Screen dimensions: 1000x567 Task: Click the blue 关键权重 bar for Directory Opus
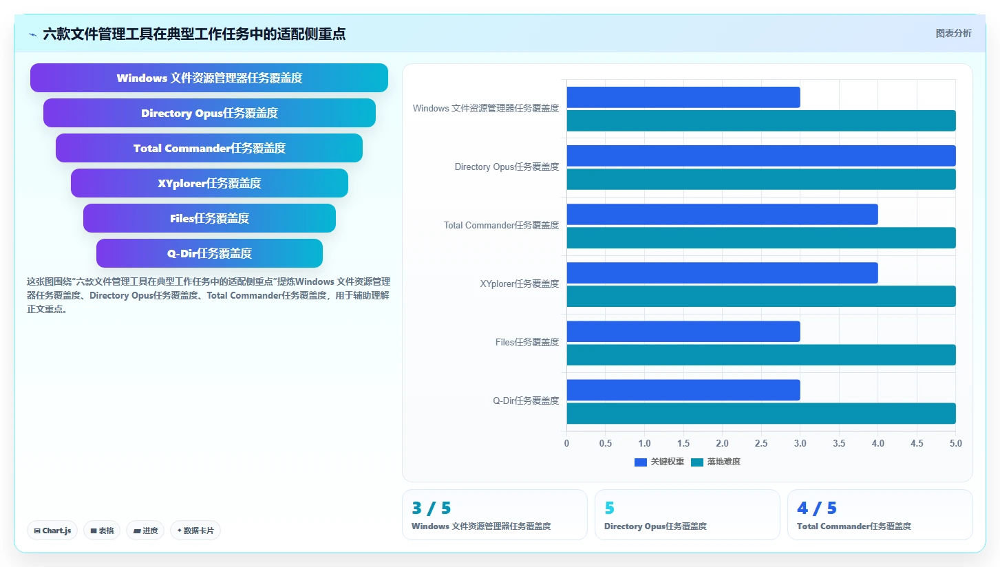pos(761,156)
